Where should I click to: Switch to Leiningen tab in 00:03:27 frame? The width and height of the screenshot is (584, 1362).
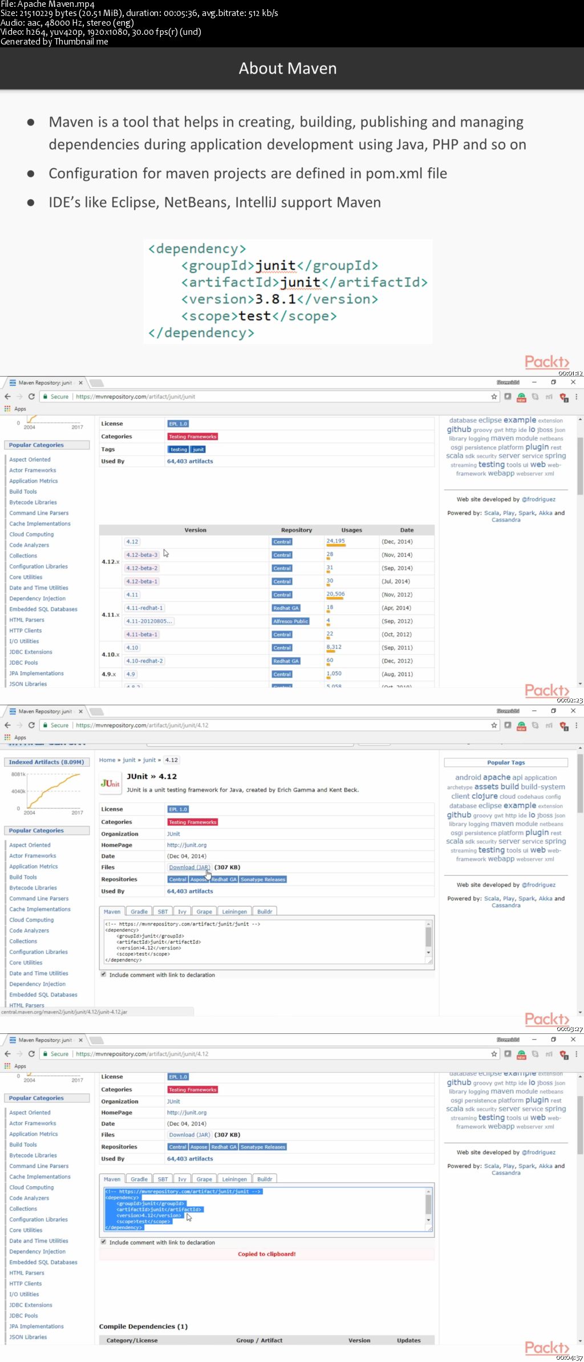coord(234,911)
